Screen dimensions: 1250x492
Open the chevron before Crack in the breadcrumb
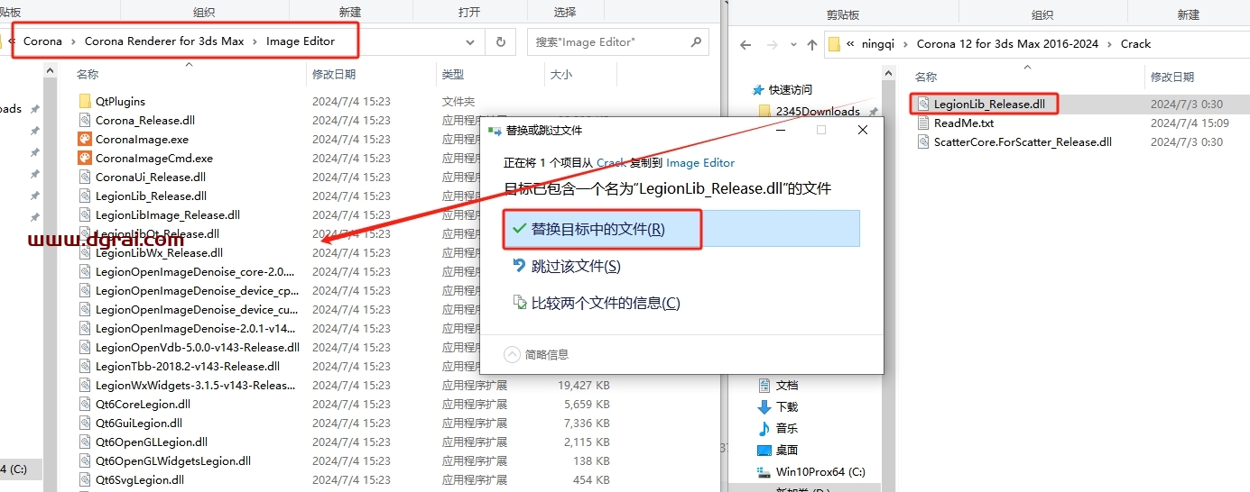pyautogui.click(x=1111, y=43)
